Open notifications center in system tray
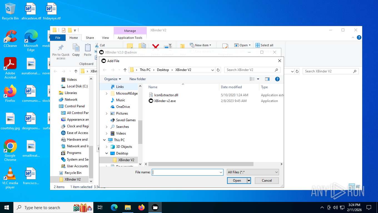378x213 pixels. 369,207
